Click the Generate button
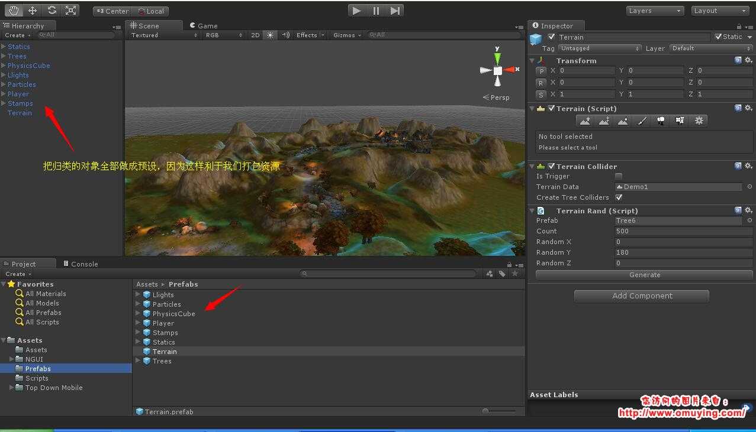This screenshot has width=756, height=432. [x=644, y=275]
